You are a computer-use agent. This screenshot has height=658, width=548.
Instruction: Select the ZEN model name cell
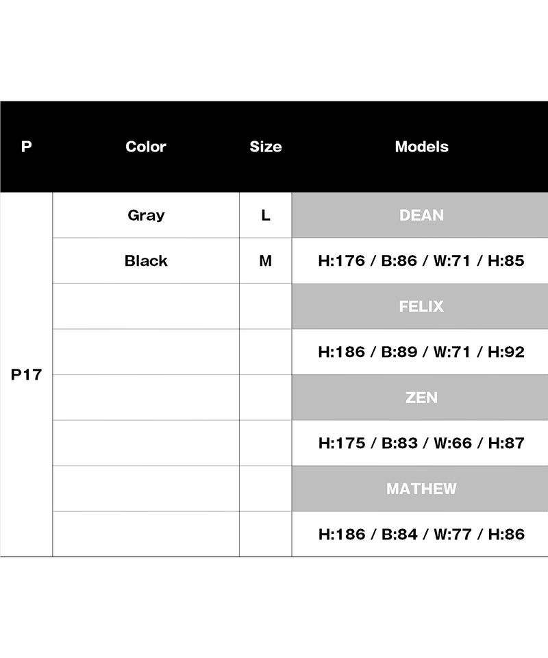click(421, 398)
